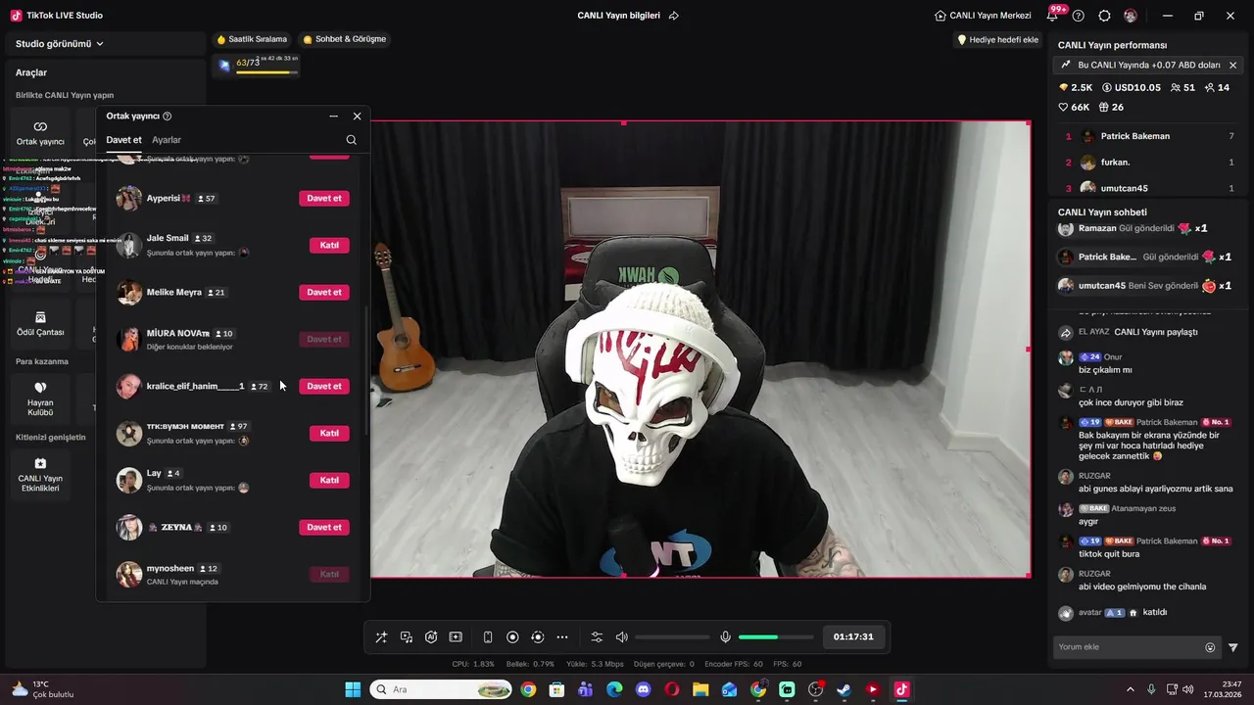This screenshot has height=705, width=1254.
Task: Minimize the Ortak yayıncı panel
Action: click(x=333, y=116)
